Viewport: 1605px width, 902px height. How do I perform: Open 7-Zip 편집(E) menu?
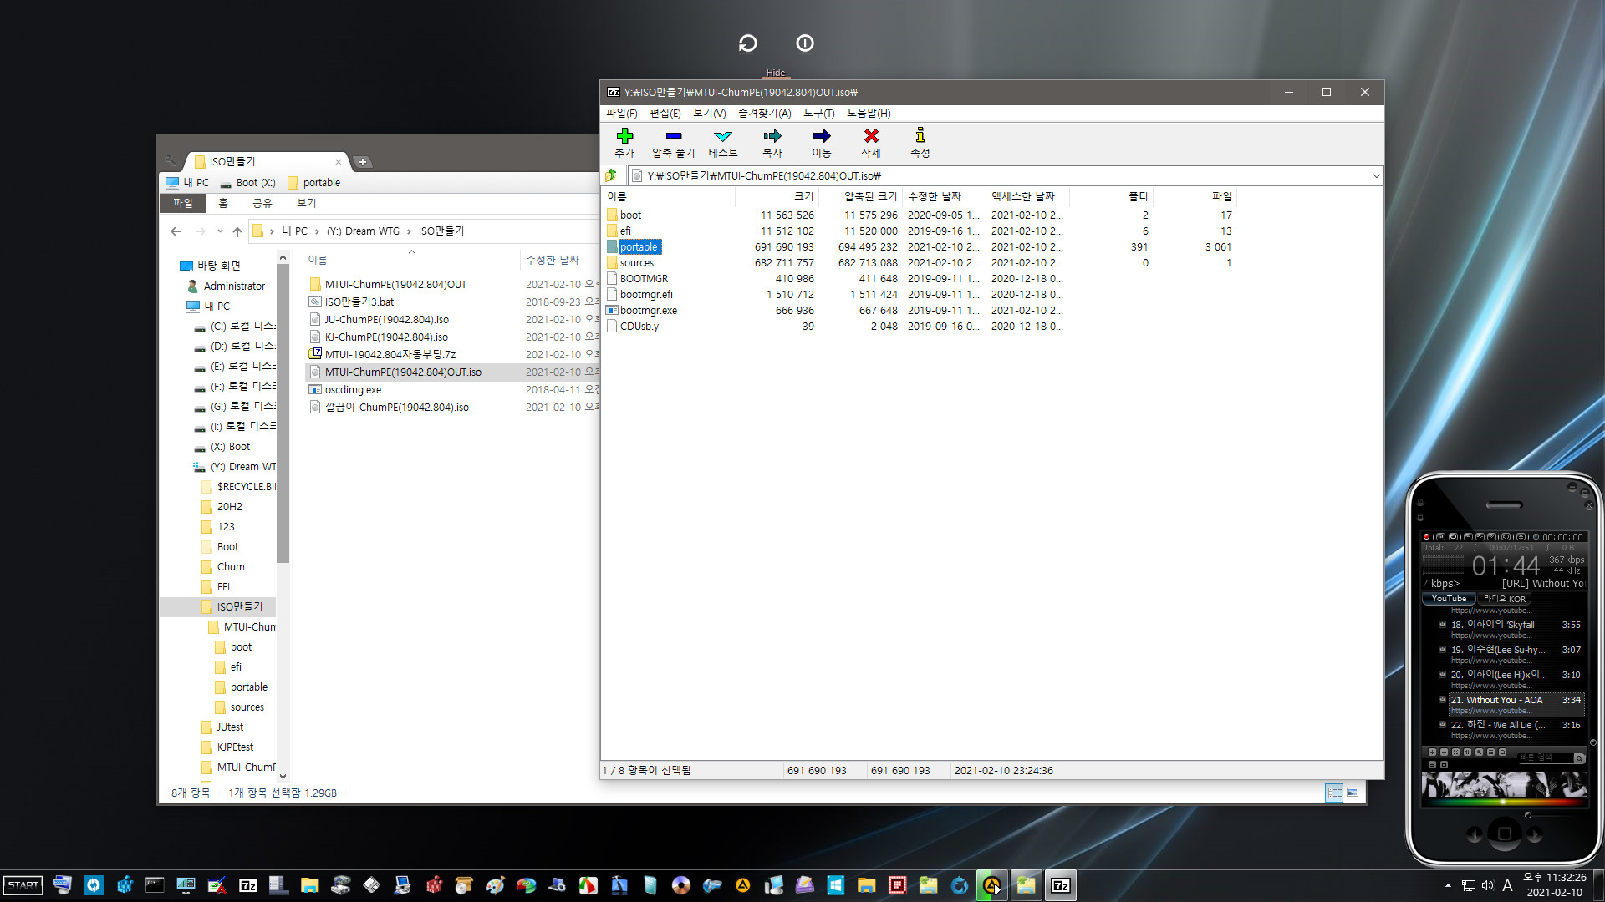point(665,113)
